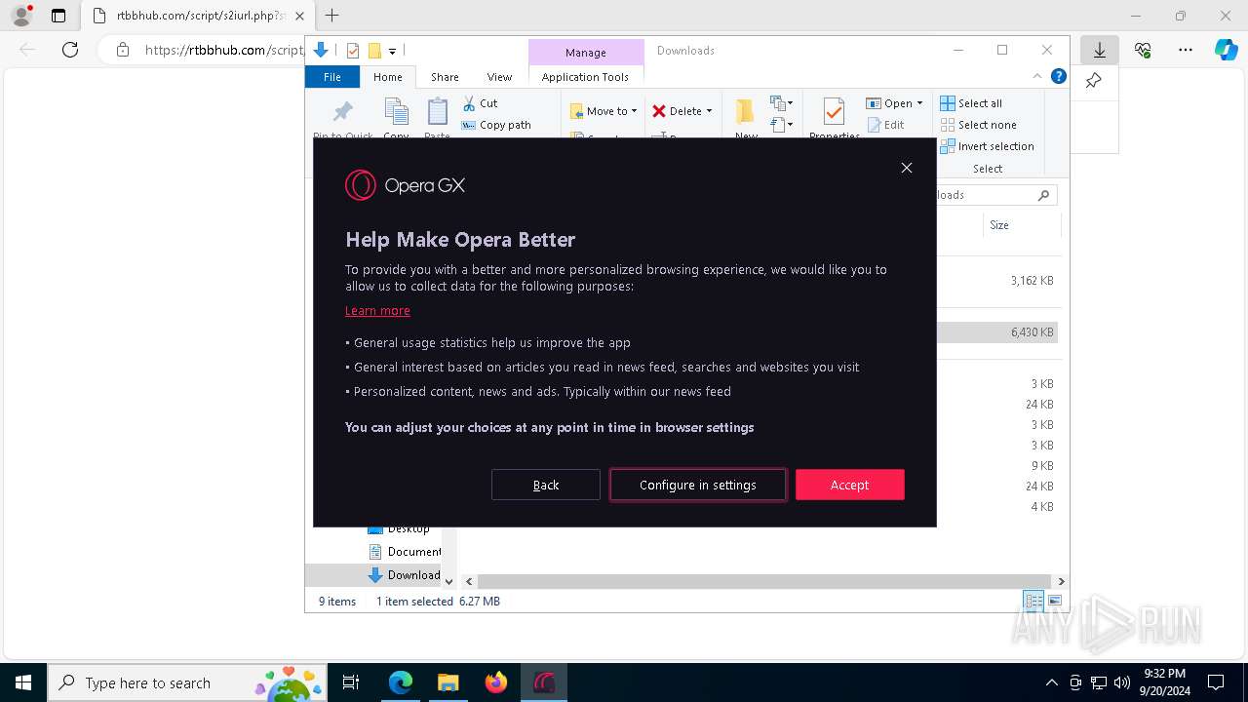
Task: Click the Copy icon in ribbon
Action: point(396,113)
